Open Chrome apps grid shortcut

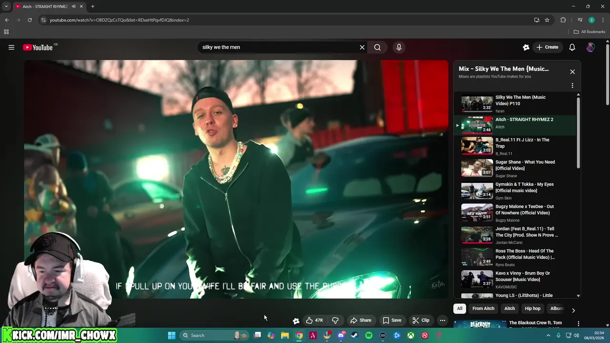tap(6, 32)
